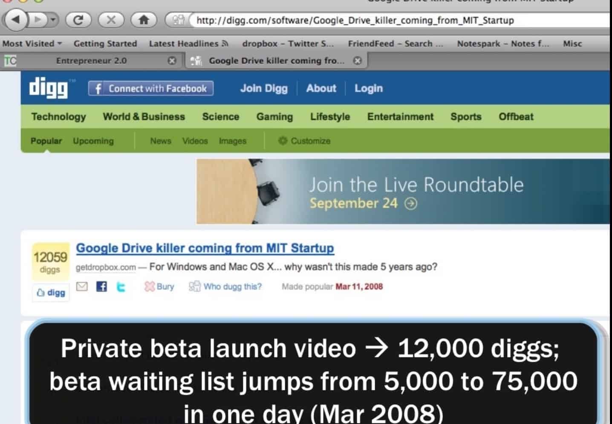
Task: Open the Customize gear options
Action: (303, 141)
